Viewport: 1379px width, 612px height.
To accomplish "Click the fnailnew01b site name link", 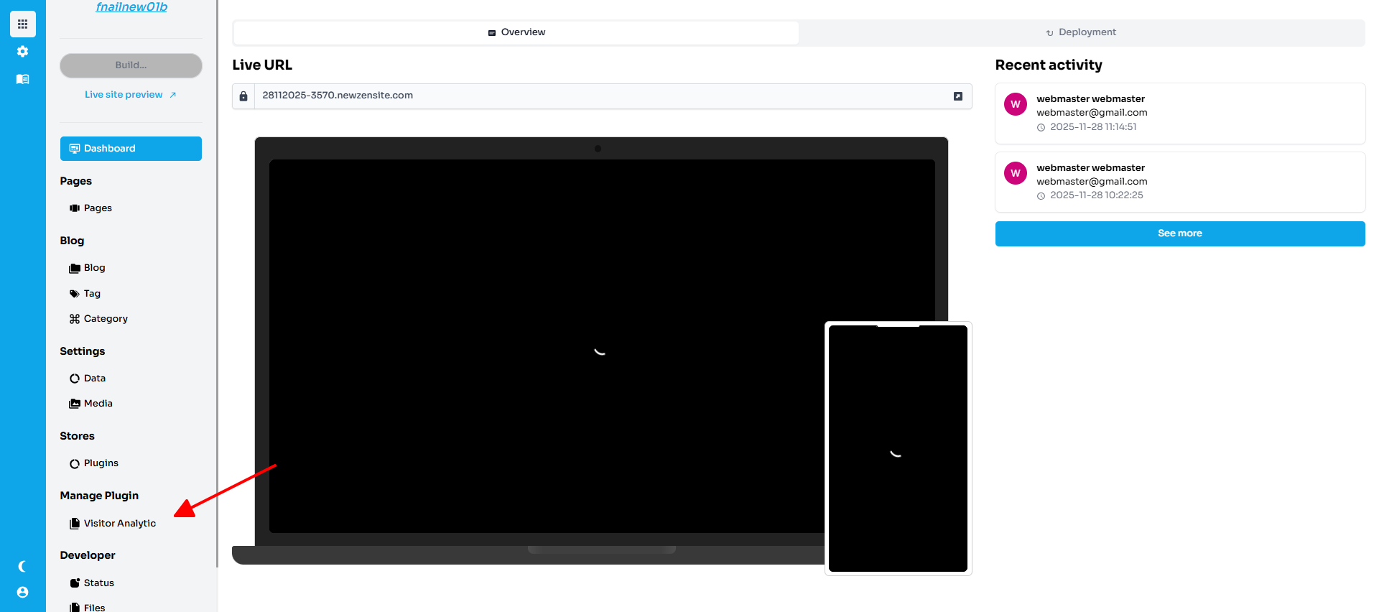I will 131,7.
